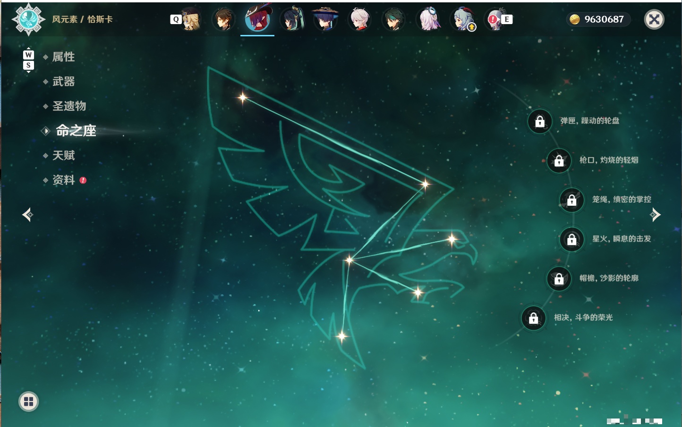
Task: Open constellation label 弹匣, 躁动的轮盘
Action: (590, 121)
